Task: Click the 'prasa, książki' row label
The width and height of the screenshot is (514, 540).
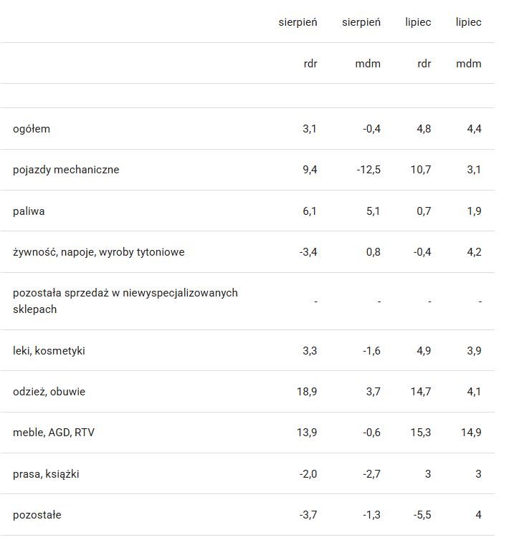Action: tap(46, 474)
